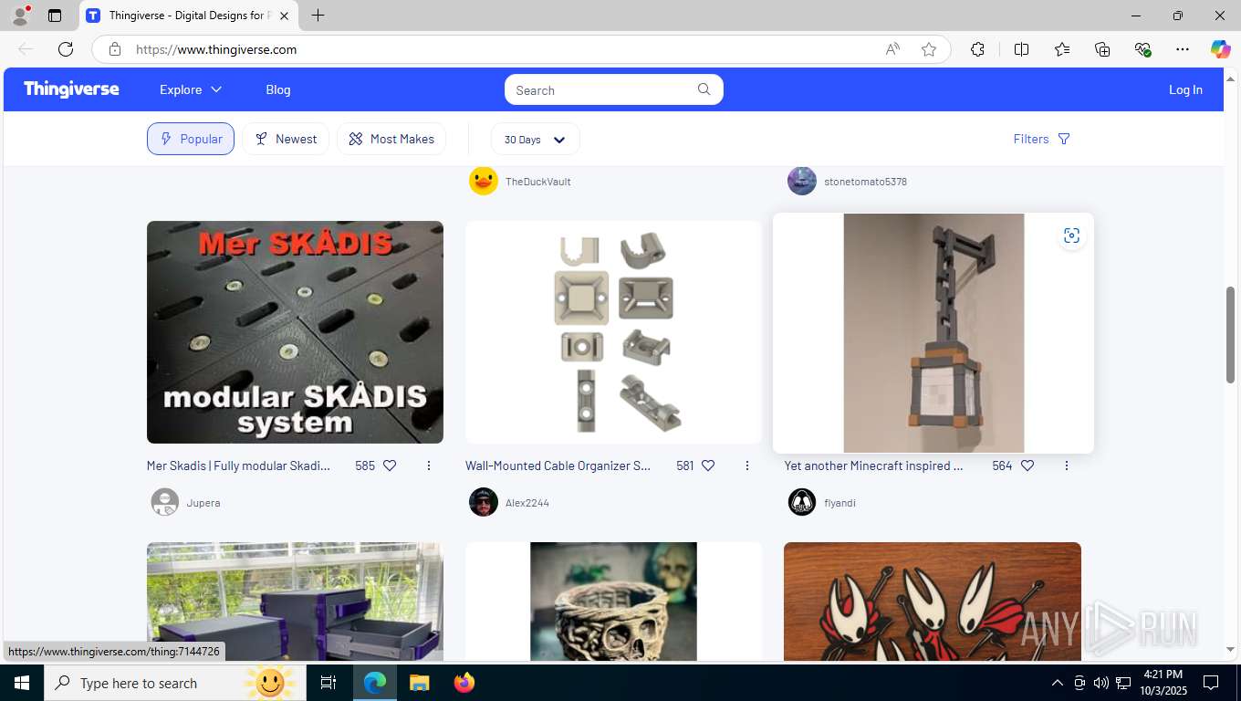Open more options for Cable Organizer

[x=747, y=466]
